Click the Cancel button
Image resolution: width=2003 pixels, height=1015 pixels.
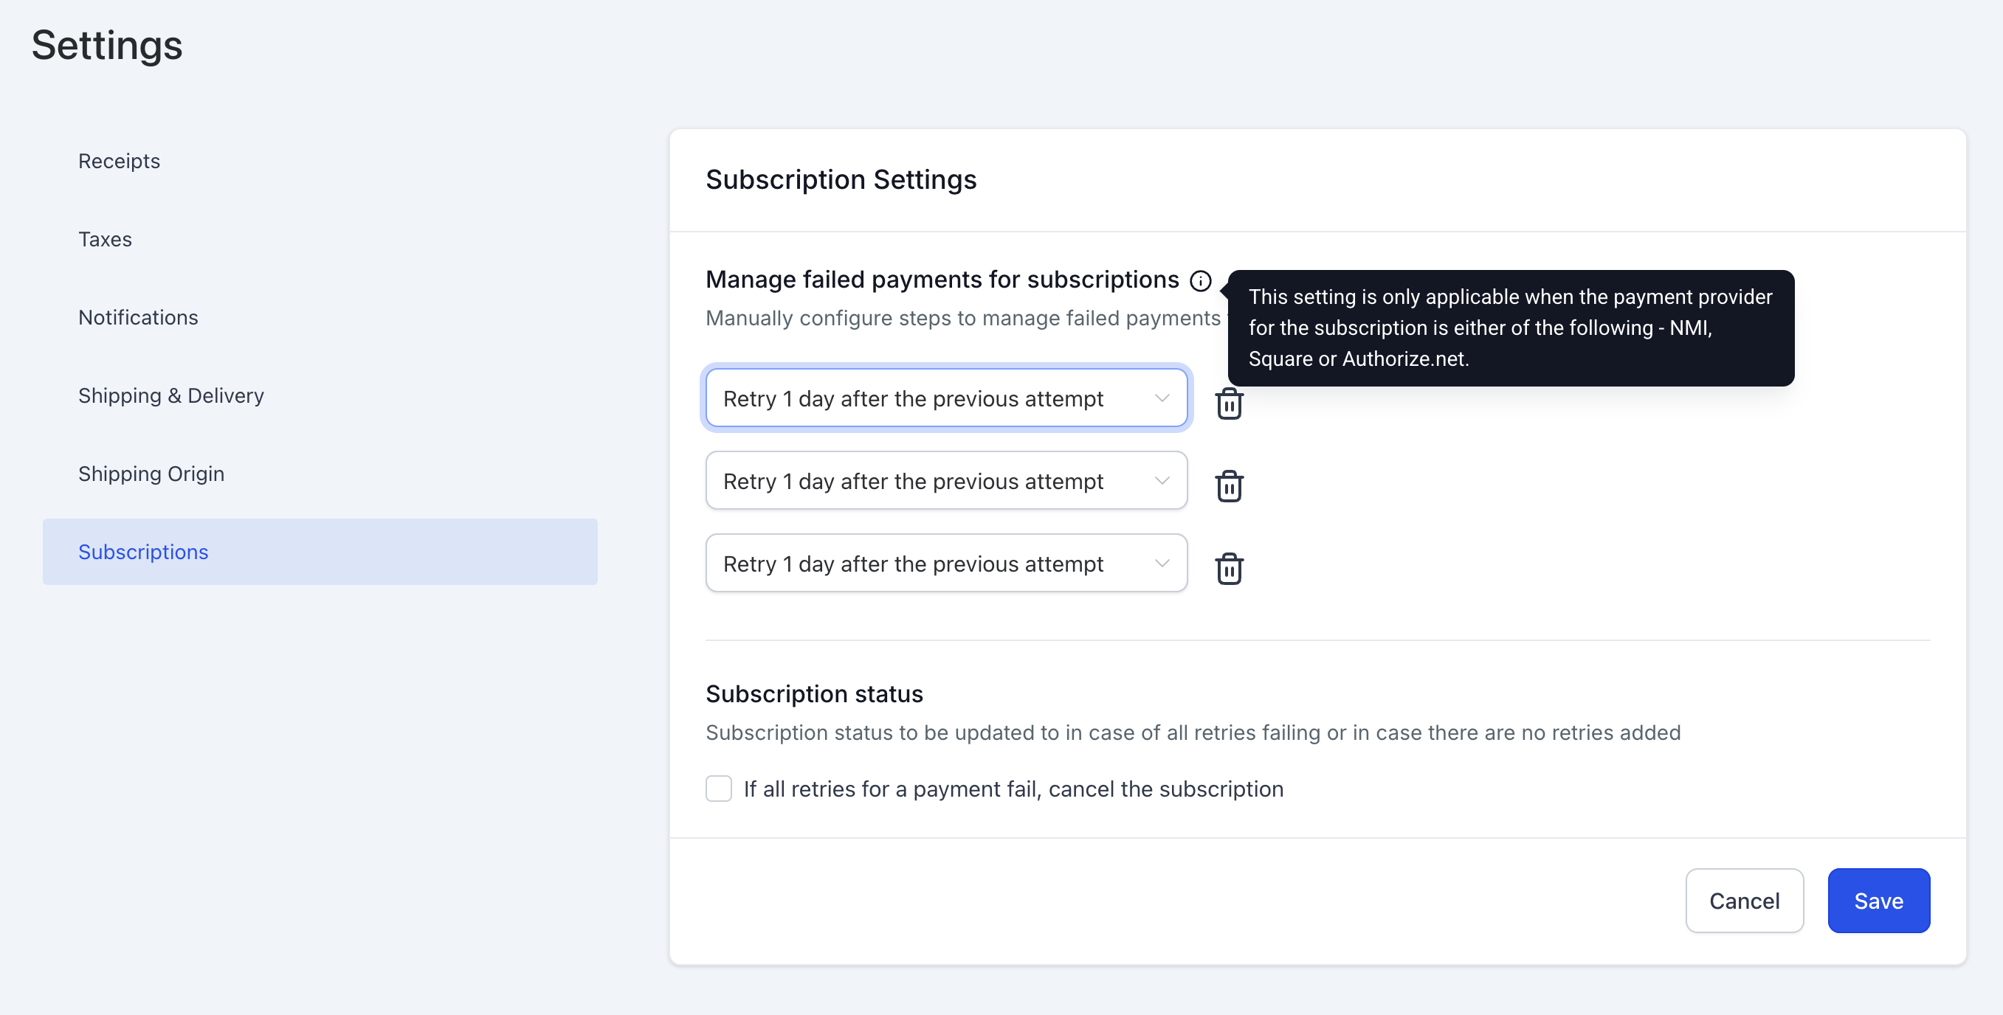point(1743,900)
